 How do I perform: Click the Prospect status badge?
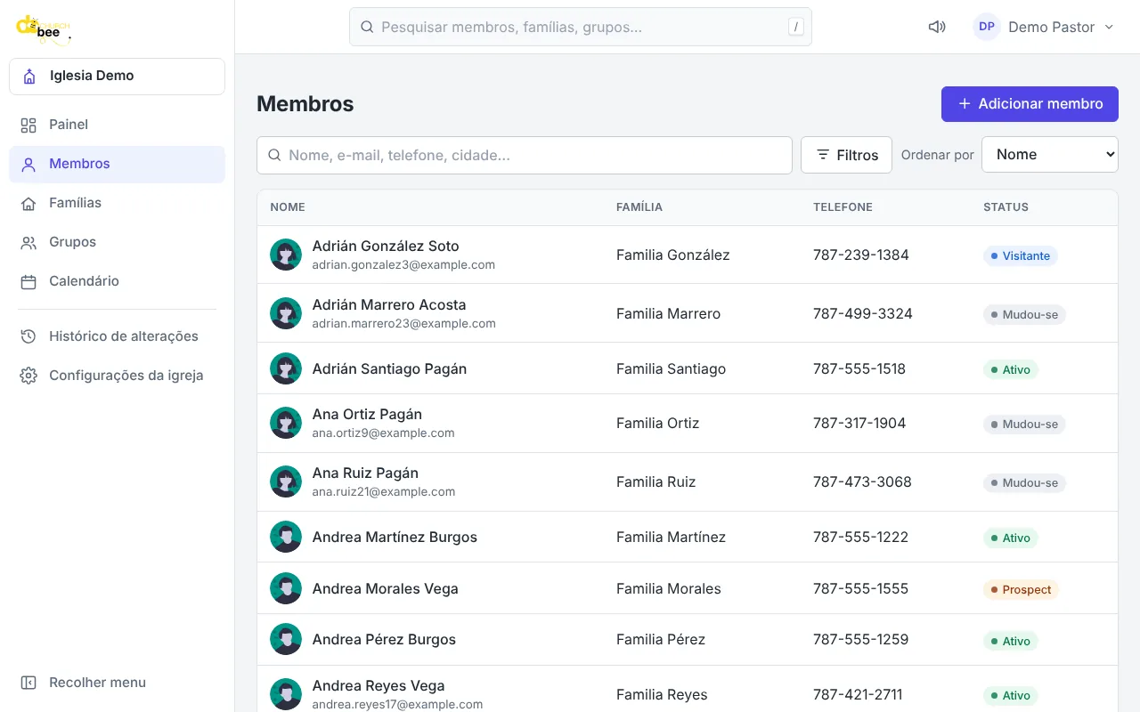pyautogui.click(x=1021, y=589)
